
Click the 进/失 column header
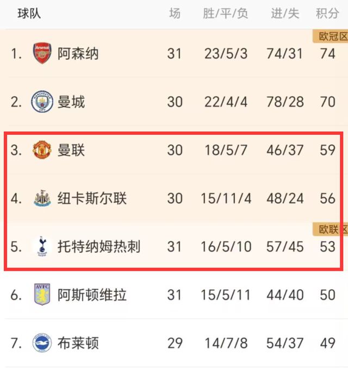[285, 14]
